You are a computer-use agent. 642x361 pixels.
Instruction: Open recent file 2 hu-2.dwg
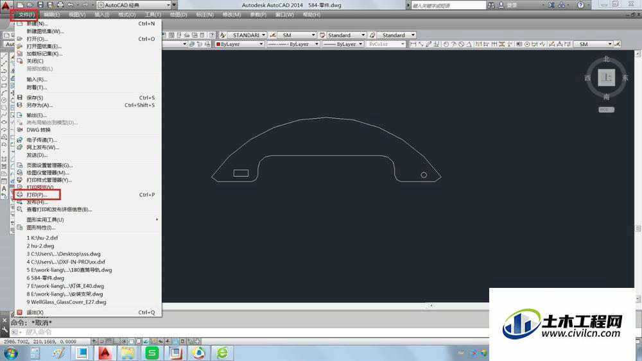pyautogui.click(x=88, y=246)
